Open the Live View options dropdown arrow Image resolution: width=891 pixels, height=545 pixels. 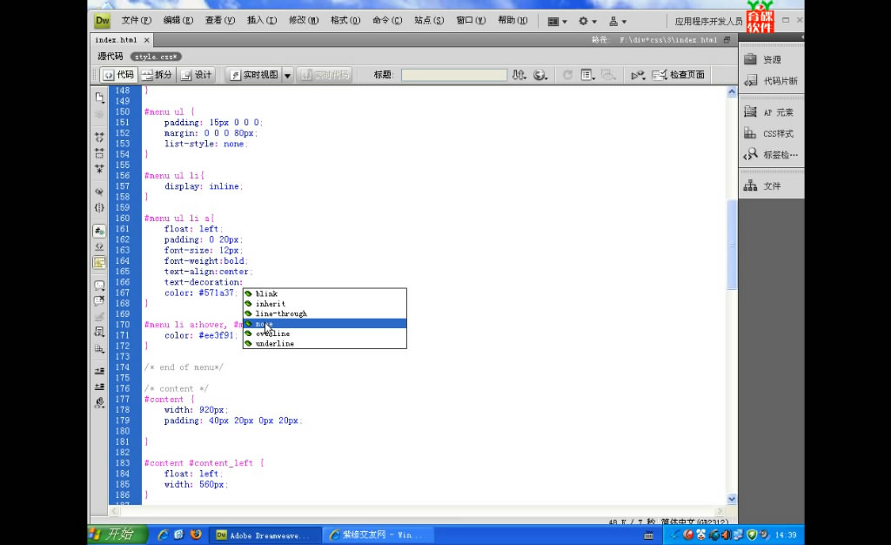tap(287, 76)
